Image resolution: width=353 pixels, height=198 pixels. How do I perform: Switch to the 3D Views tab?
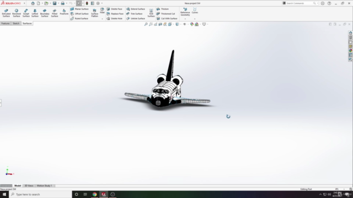29,186
